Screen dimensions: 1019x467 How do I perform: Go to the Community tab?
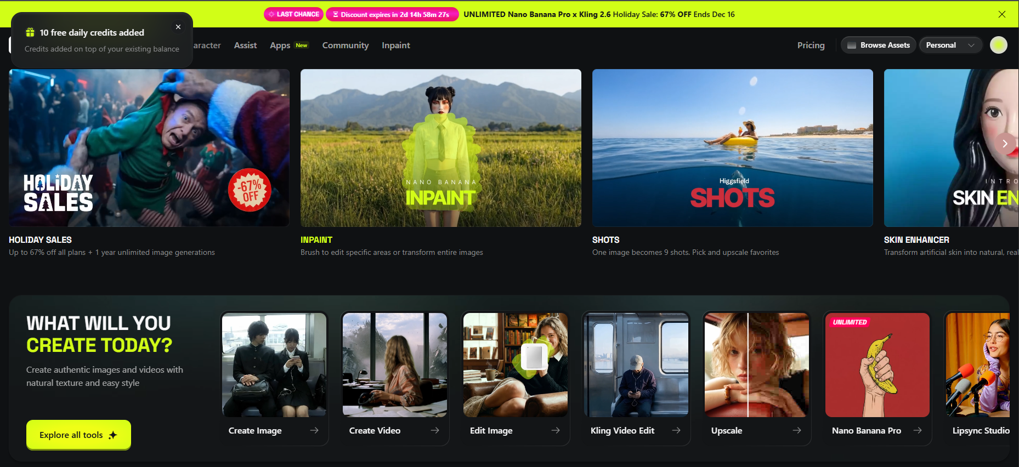(x=345, y=45)
